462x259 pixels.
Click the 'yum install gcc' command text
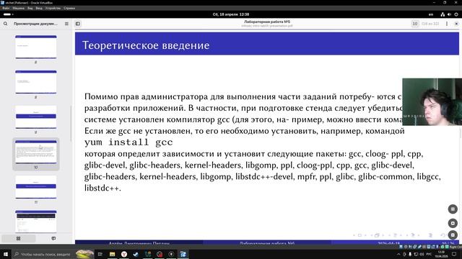[x=128, y=142]
